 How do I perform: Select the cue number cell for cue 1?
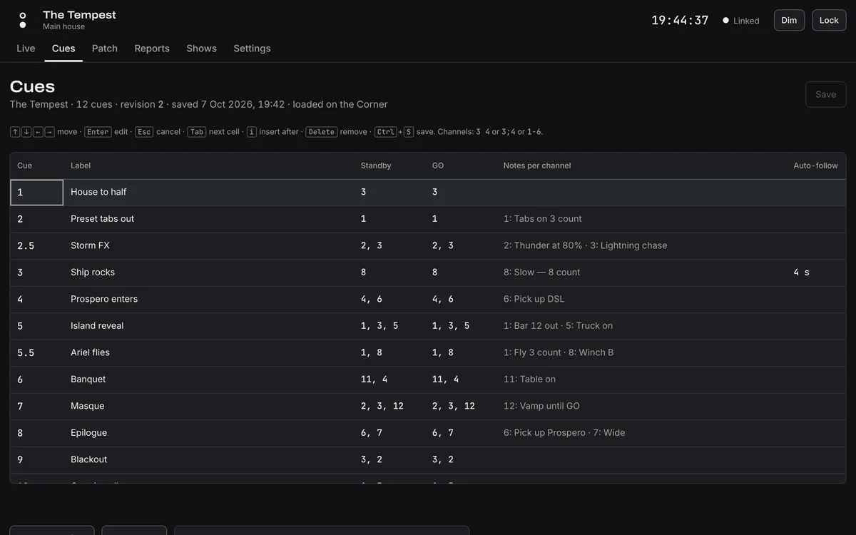tap(37, 193)
